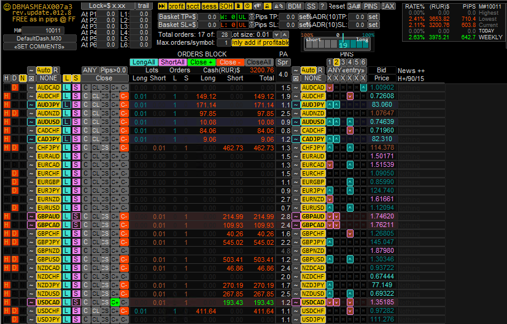Screen dimensions: 507x324
Task: Click the orange C- button for AUDCHF
Action: point(124,96)
